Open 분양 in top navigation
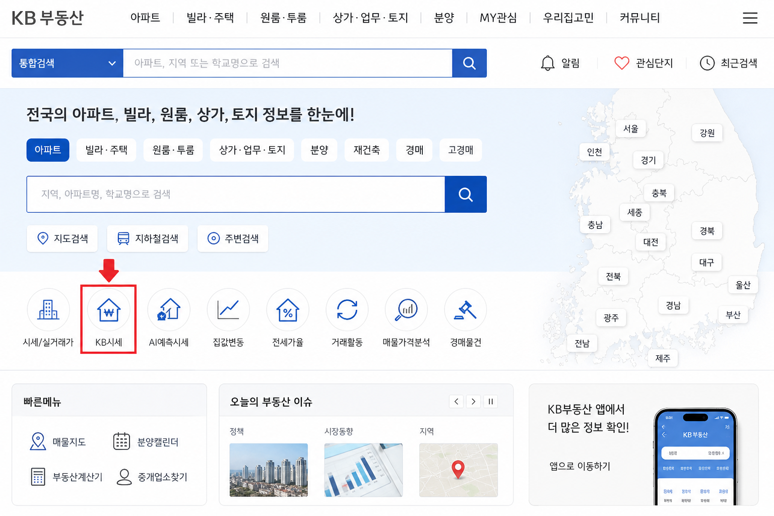The width and height of the screenshot is (774, 516). tap(444, 18)
